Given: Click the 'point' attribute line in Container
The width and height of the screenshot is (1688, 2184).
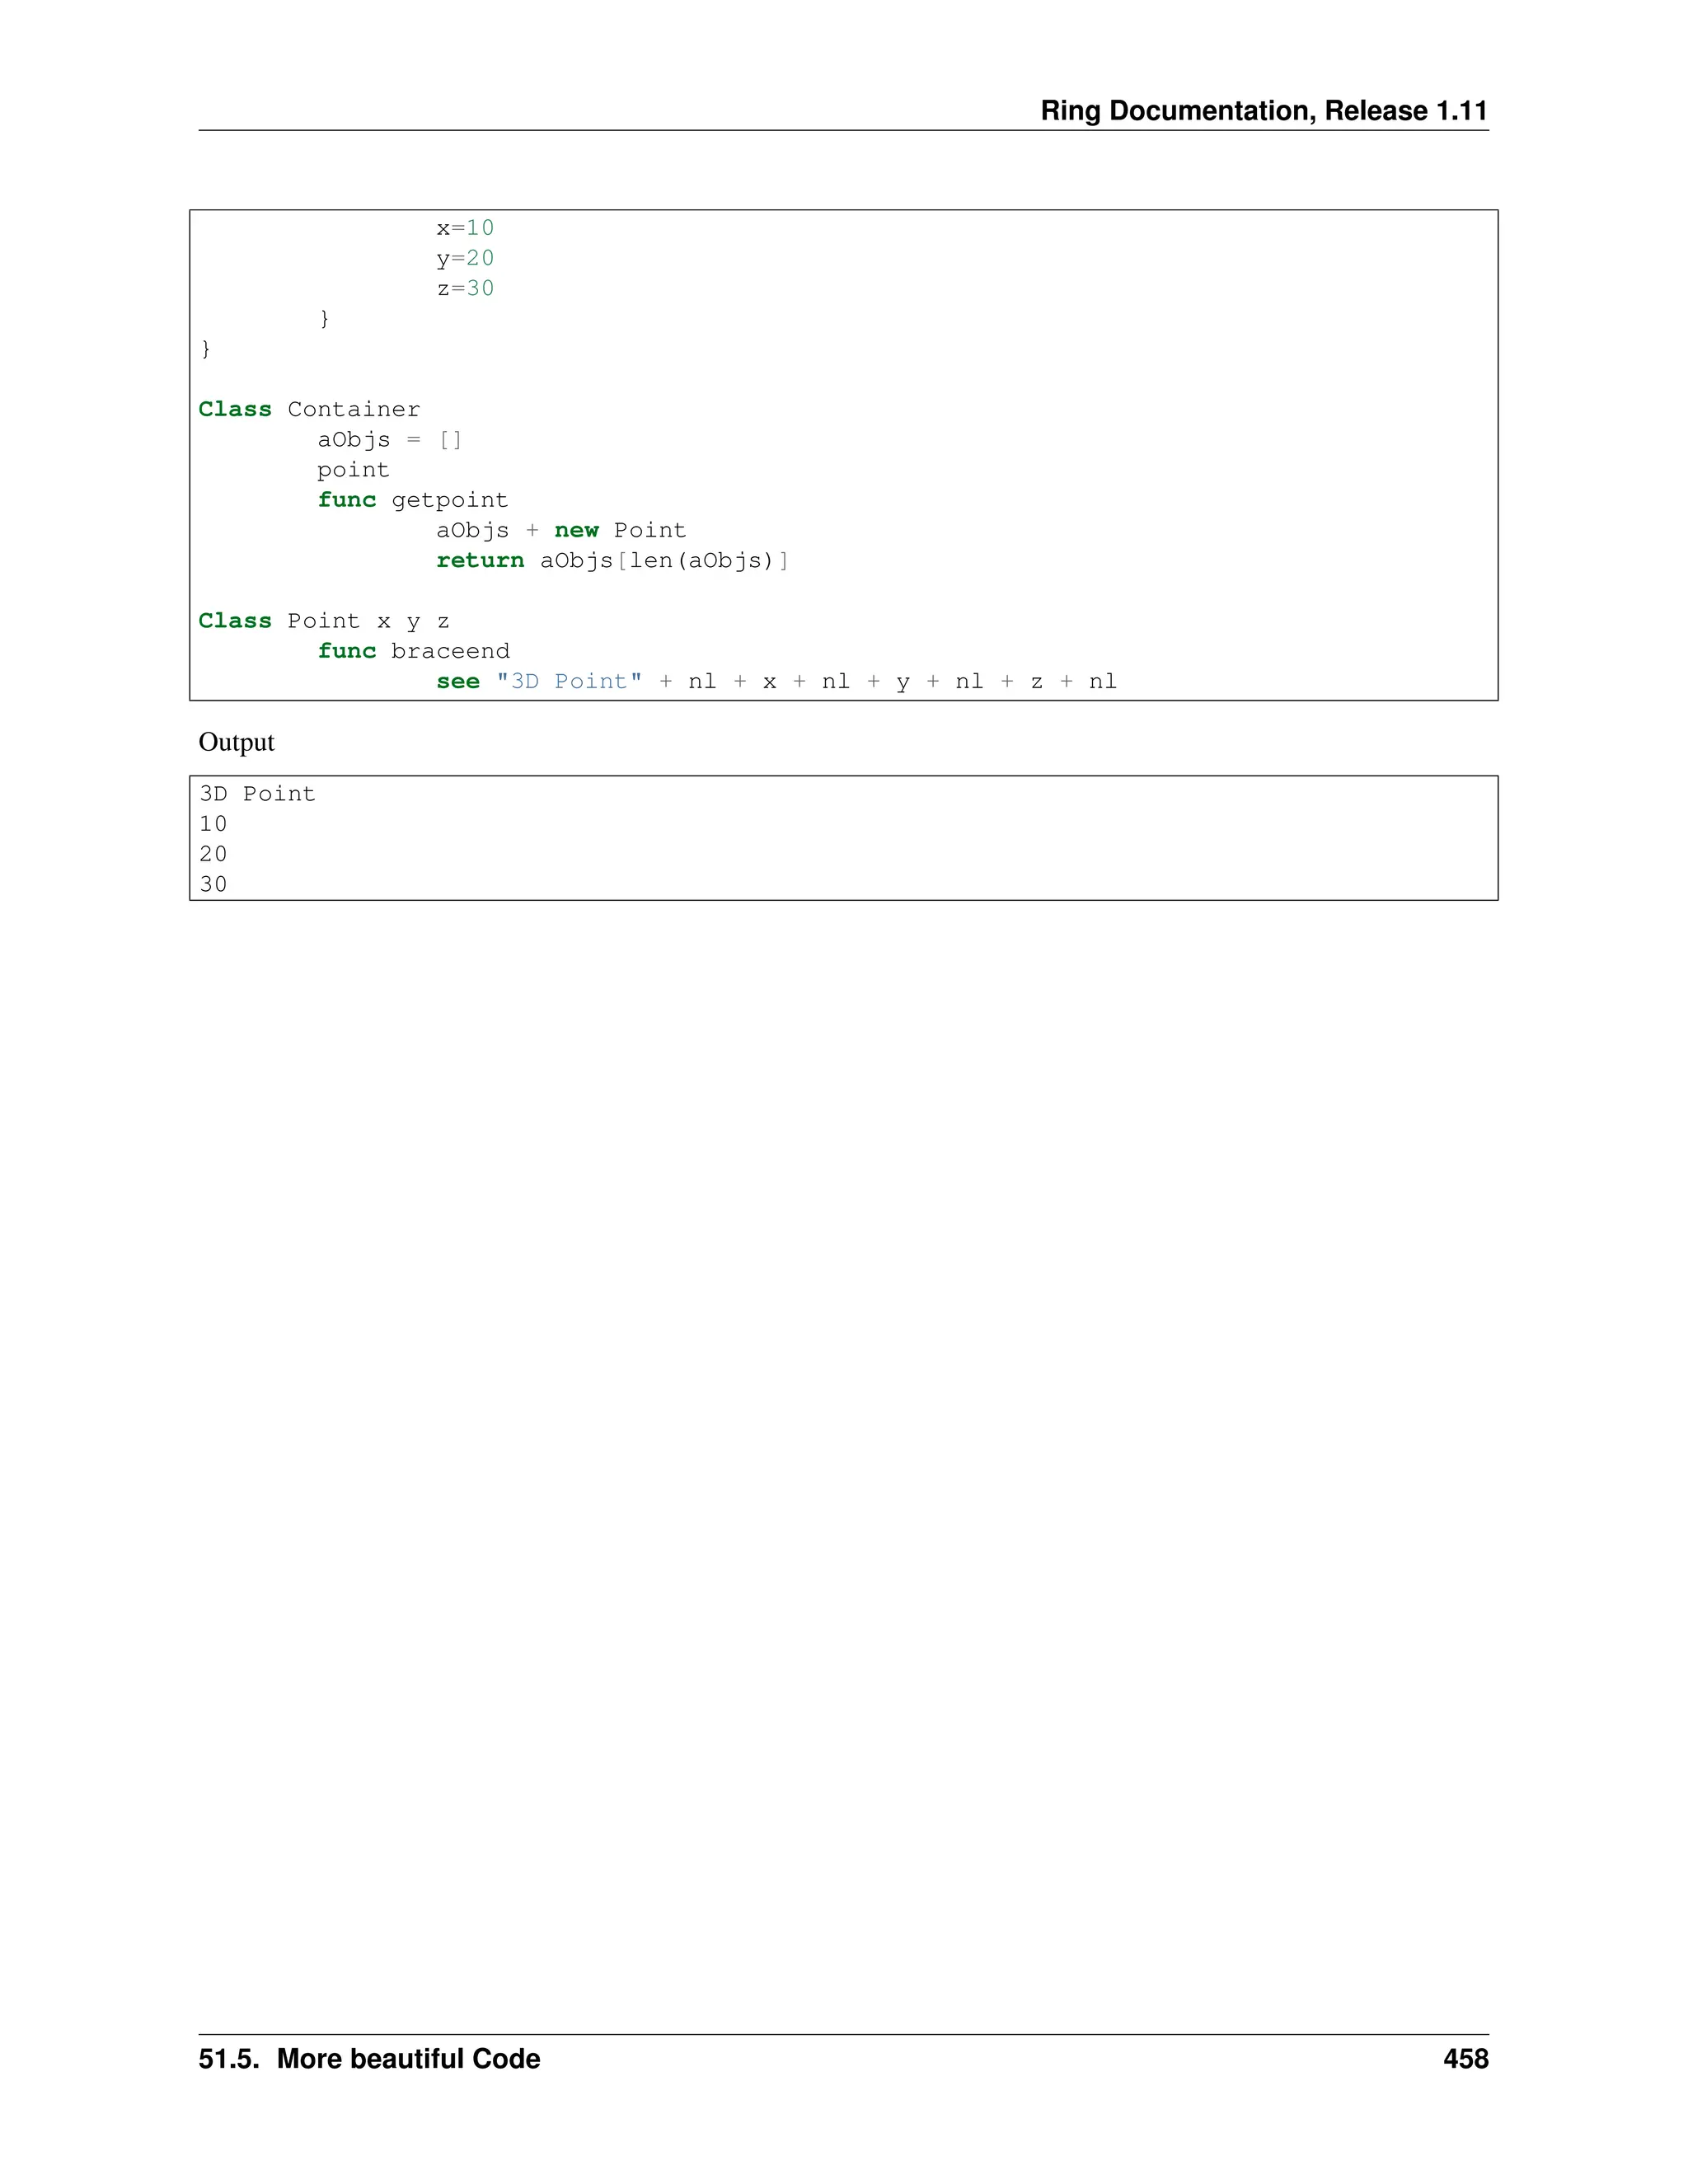Looking at the screenshot, I should pos(353,470).
